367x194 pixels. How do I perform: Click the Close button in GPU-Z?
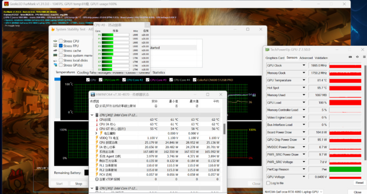click(357, 192)
